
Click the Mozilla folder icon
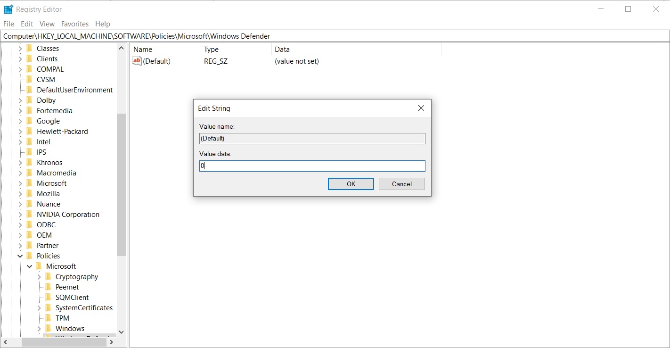tap(29, 193)
